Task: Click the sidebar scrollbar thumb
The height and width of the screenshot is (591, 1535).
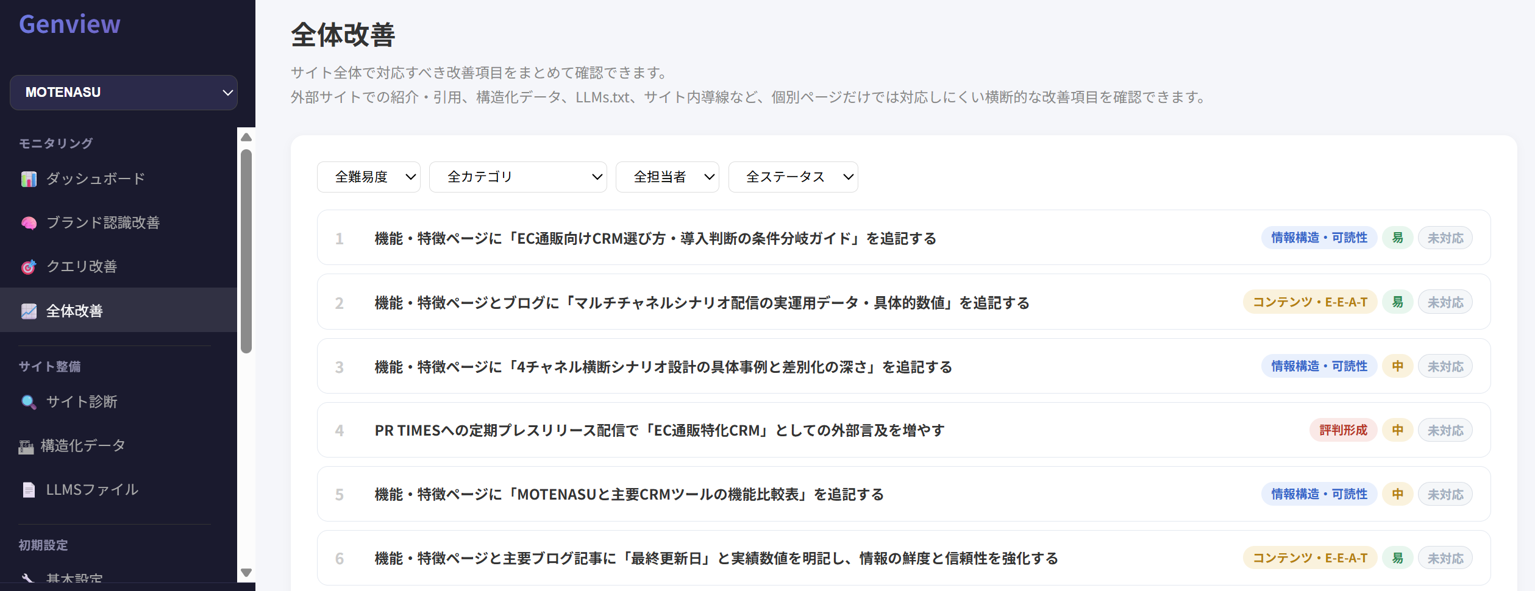Action: tap(246, 251)
